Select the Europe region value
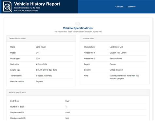 click(112, 64)
